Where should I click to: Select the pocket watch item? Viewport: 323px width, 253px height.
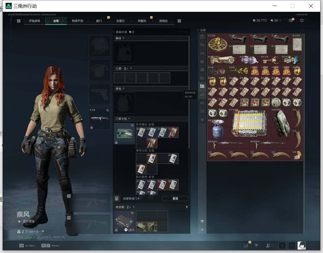click(x=297, y=156)
